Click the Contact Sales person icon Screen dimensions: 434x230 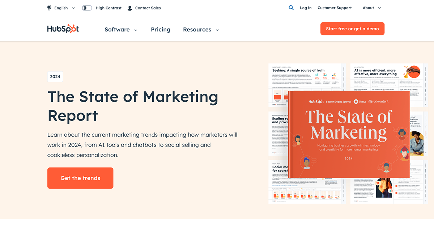point(129,8)
